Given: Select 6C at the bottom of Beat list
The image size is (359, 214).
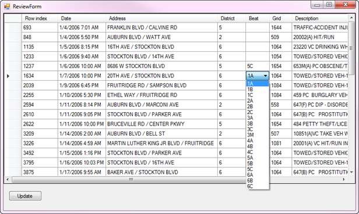Looking at the screenshot, I should pyautogui.click(x=258, y=186).
